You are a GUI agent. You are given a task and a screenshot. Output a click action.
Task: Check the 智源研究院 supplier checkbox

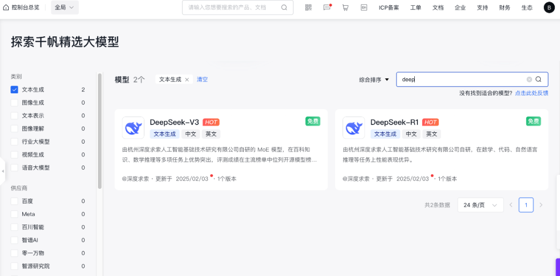coord(15,266)
